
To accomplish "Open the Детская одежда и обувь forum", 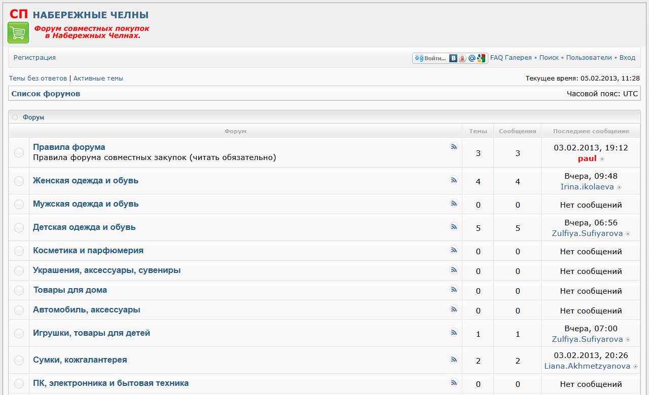I will click(84, 227).
